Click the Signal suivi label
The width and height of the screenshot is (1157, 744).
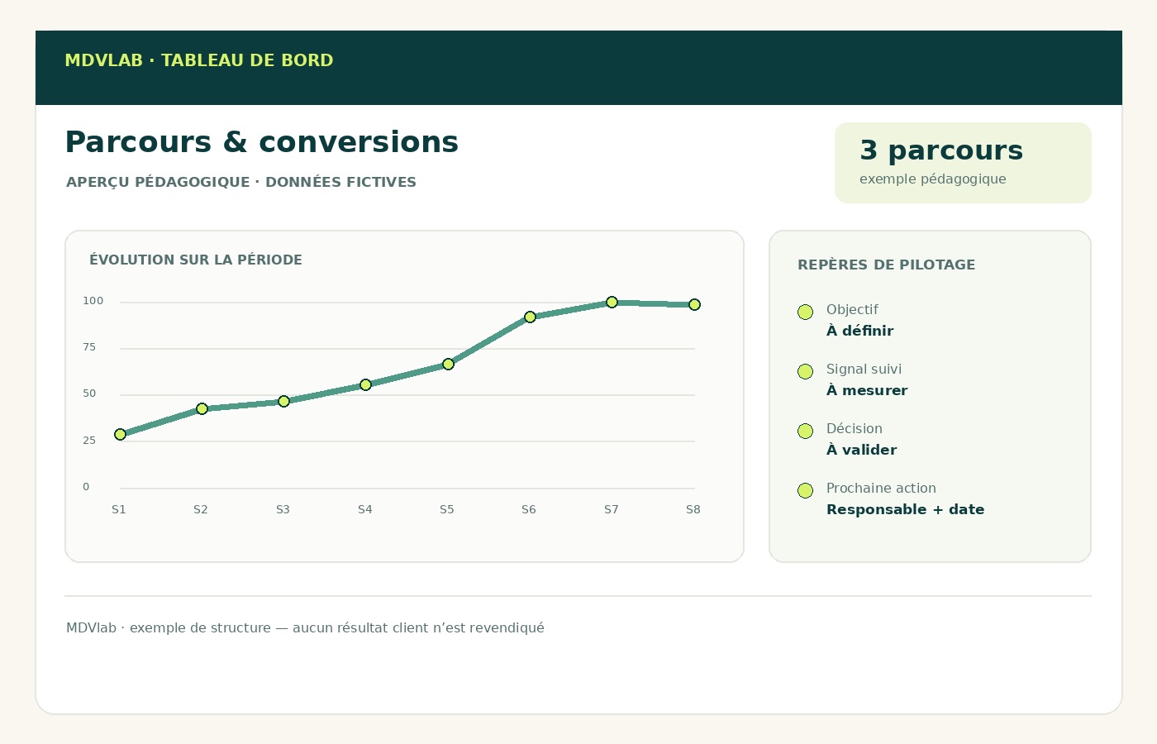pos(864,369)
